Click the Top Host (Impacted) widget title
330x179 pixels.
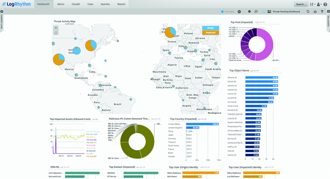pos(241,22)
